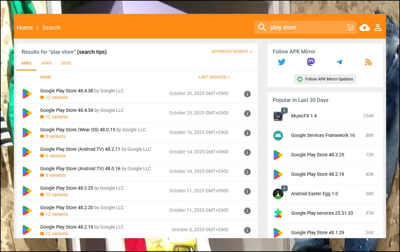Open Android Easter Egg 1.0 link

pos(314,194)
